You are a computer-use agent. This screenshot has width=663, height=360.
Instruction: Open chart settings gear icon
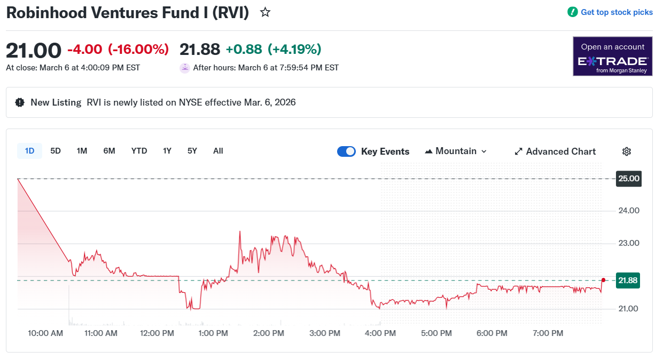627,151
